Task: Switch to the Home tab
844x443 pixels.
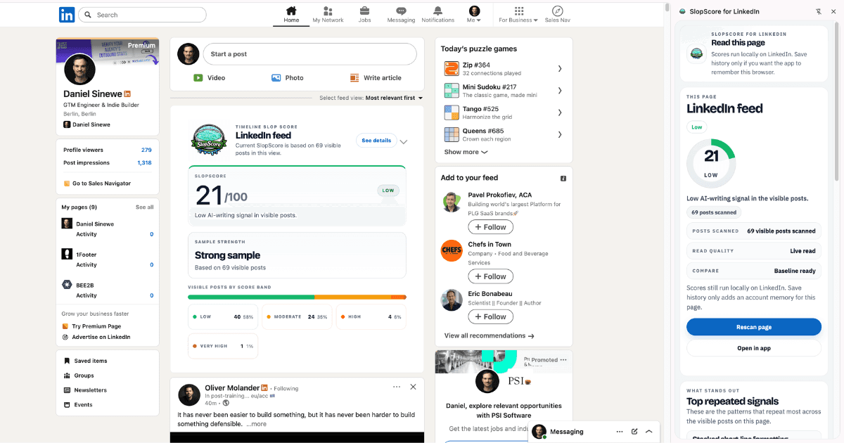Action: pos(290,12)
